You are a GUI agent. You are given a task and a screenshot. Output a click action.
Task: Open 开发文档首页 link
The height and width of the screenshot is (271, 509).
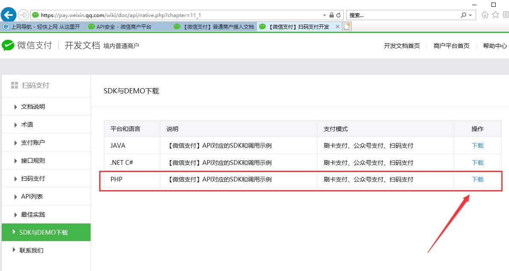click(x=402, y=46)
